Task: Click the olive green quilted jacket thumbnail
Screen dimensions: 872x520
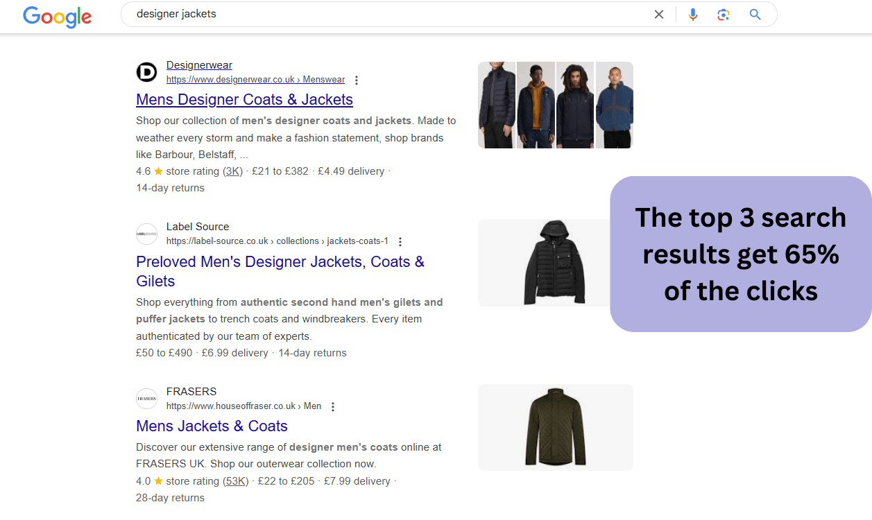Action: coord(556,428)
